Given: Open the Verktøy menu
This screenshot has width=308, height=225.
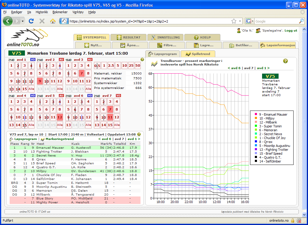Looking at the screenshot, I should 78,12.
